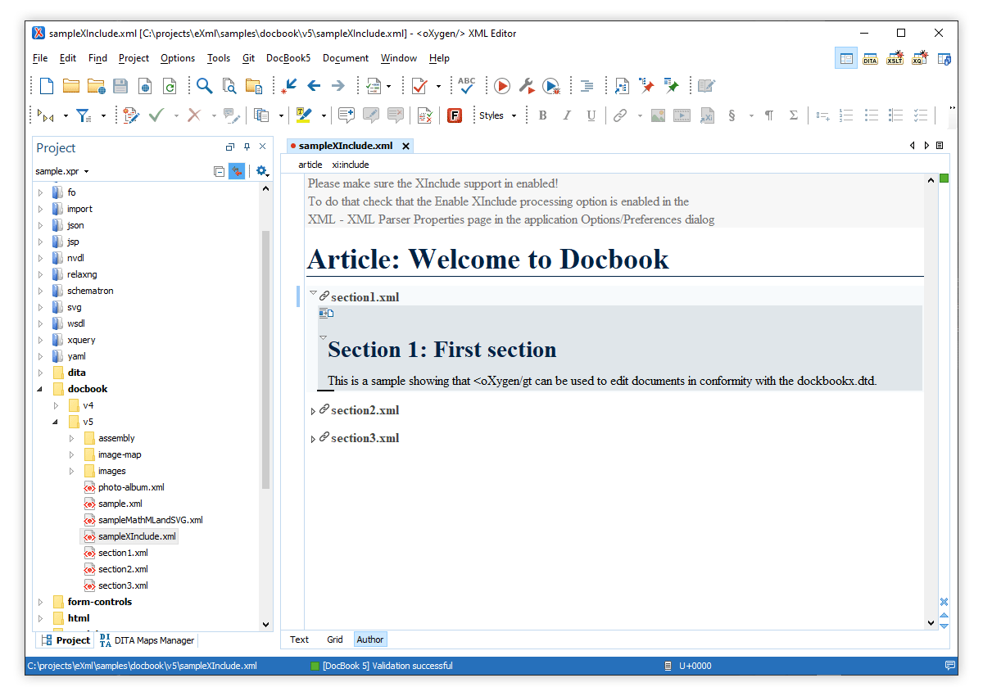Select section1.xml in the project tree
Viewport: 983px width, 696px height.
[123, 553]
